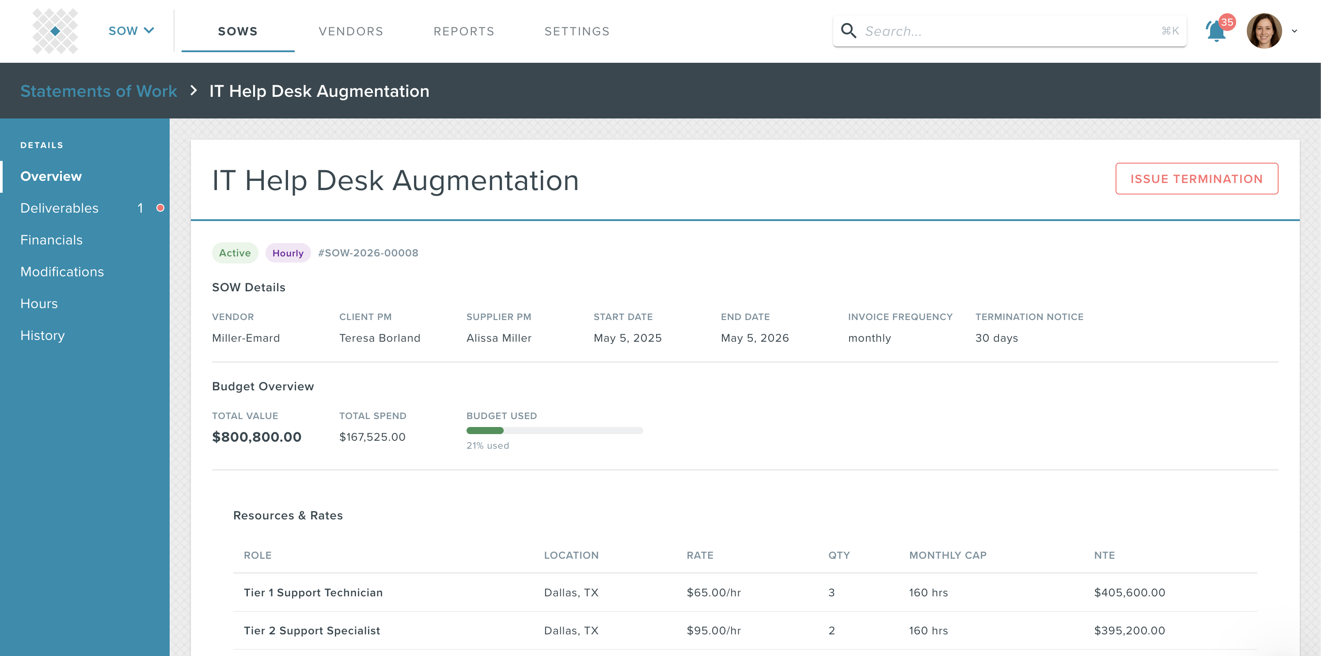Switch to the Vendors tab
The height and width of the screenshot is (656, 1321).
click(351, 31)
